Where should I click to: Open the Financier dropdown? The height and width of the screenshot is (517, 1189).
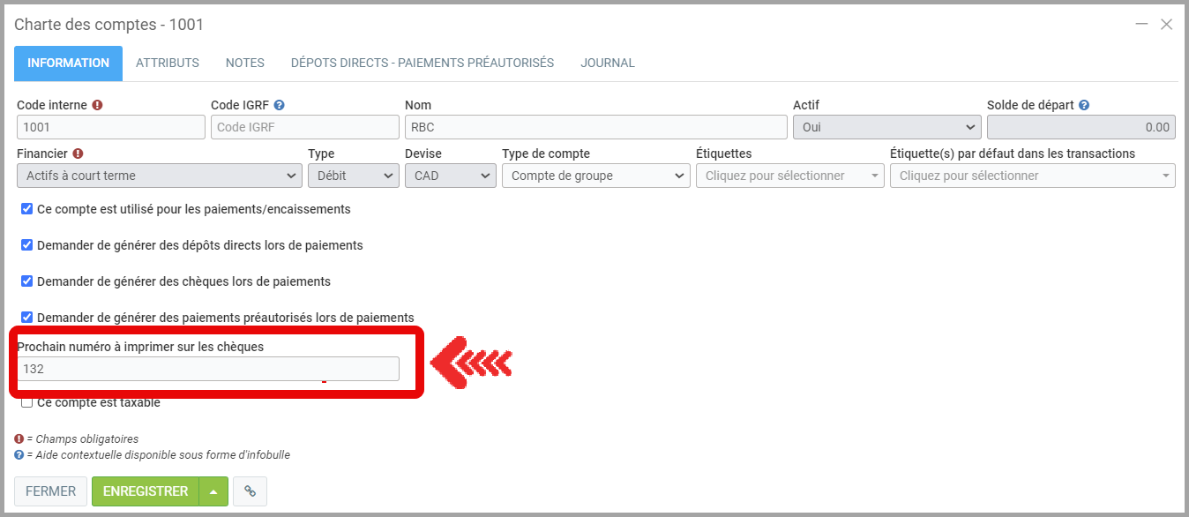[x=159, y=176]
